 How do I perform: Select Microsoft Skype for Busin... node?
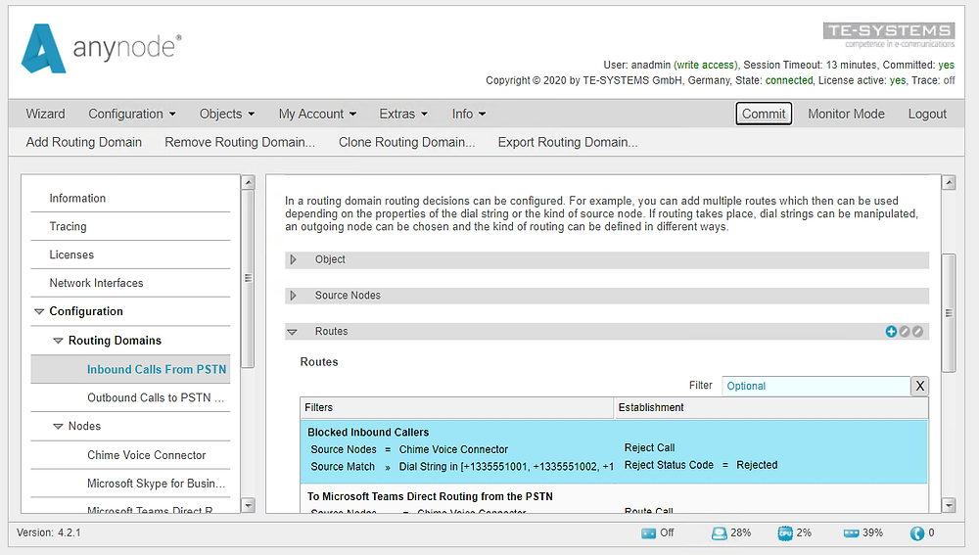point(130,484)
